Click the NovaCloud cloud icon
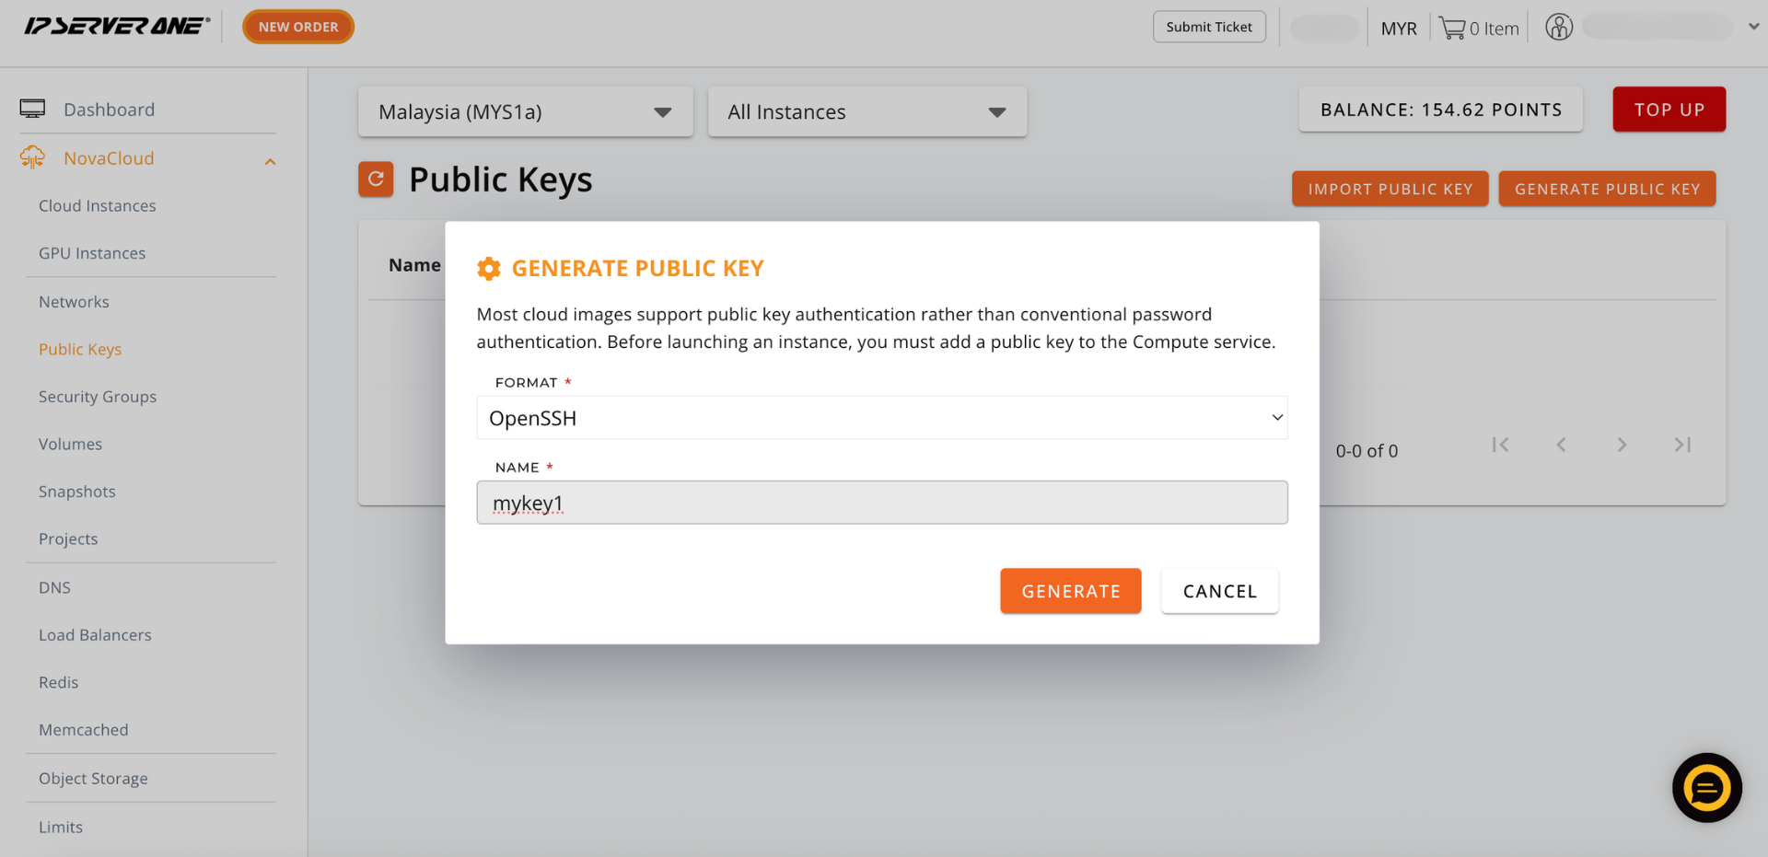 click(x=32, y=157)
